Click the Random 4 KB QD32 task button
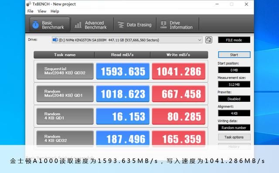 tap(65, 139)
